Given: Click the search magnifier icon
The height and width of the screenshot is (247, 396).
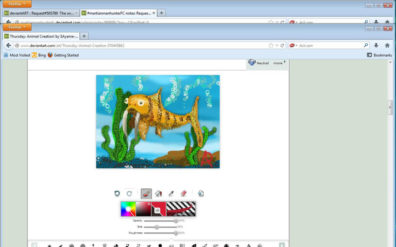Looking at the screenshot, I should 366,46.
